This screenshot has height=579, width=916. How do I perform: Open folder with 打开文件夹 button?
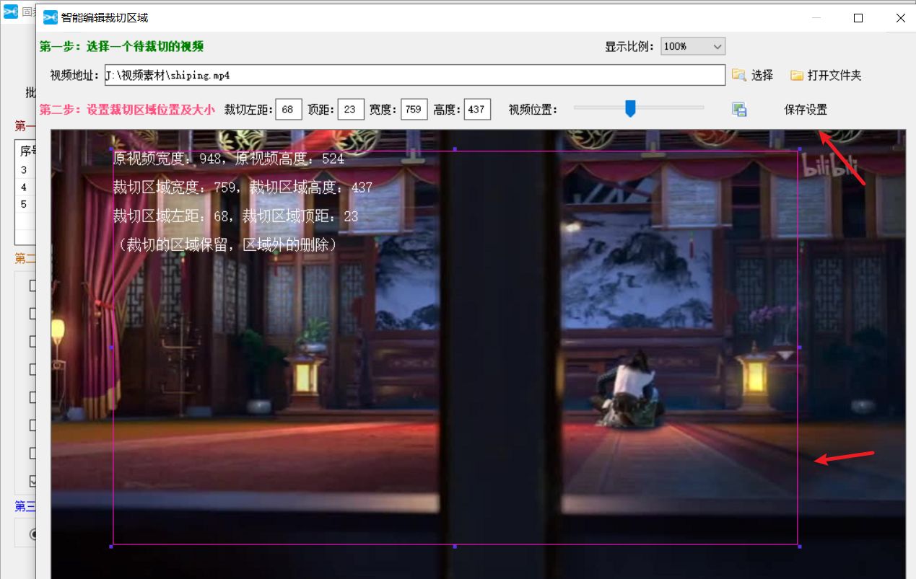826,75
